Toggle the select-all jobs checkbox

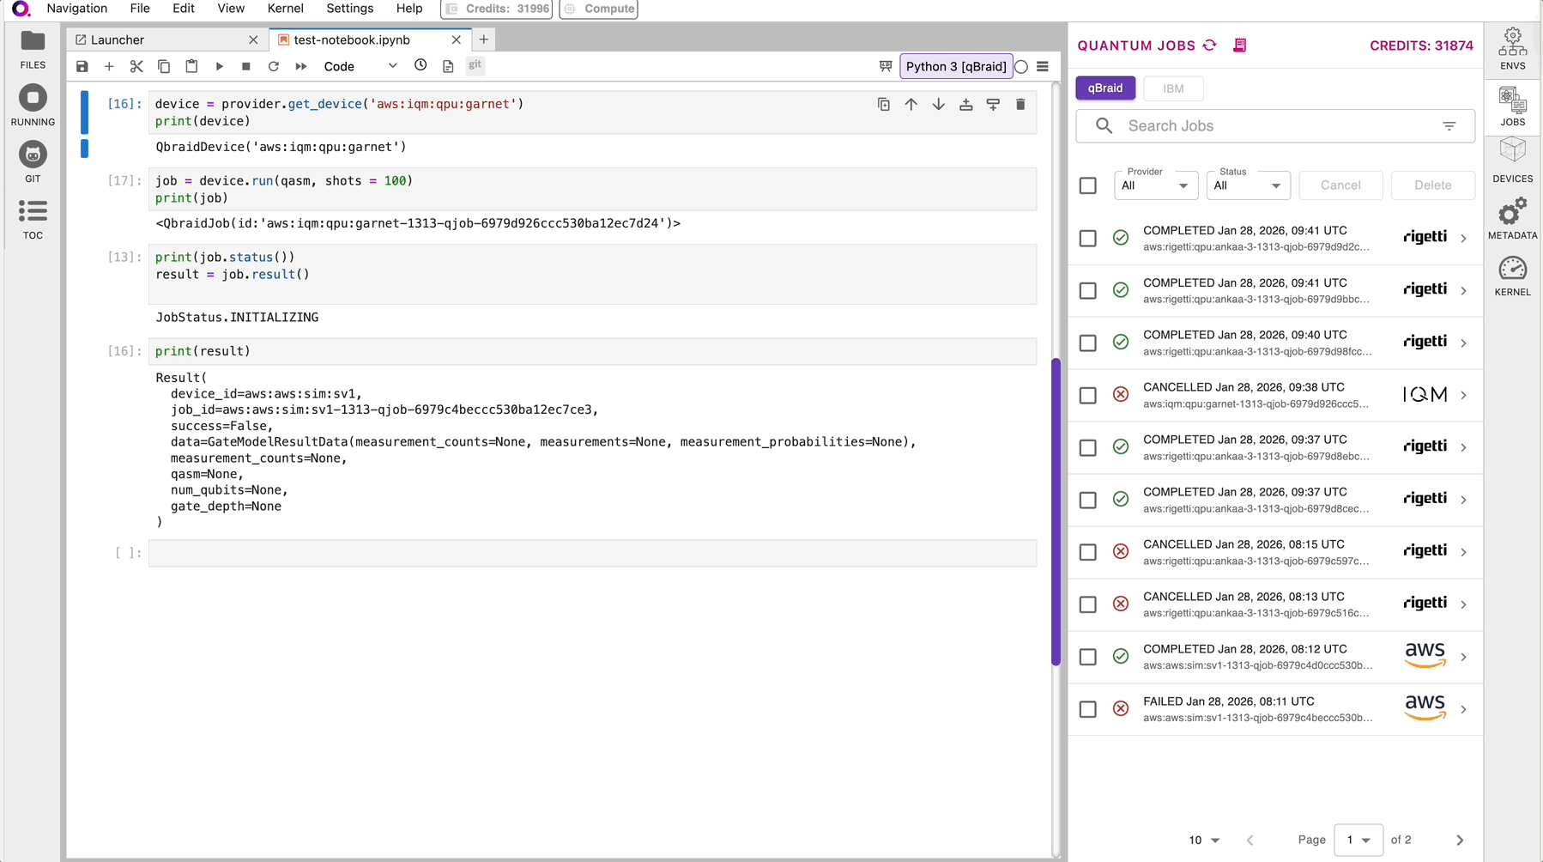point(1088,185)
